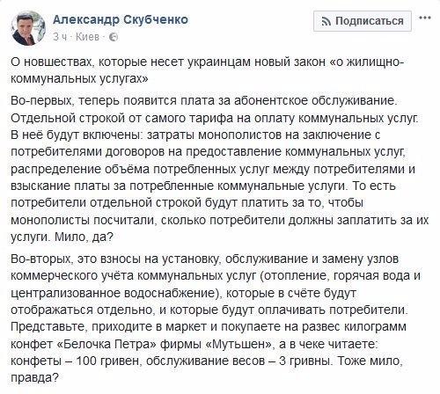This screenshot has height=394, width=440.
Task: Open Александр Скубченко's profile picture
Action: [28, 28]
